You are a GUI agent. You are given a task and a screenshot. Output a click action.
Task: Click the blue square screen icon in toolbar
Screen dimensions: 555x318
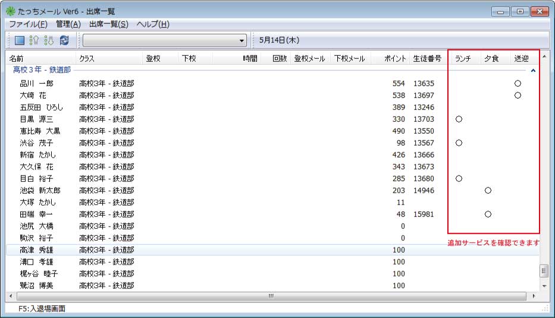click(19, 40)
